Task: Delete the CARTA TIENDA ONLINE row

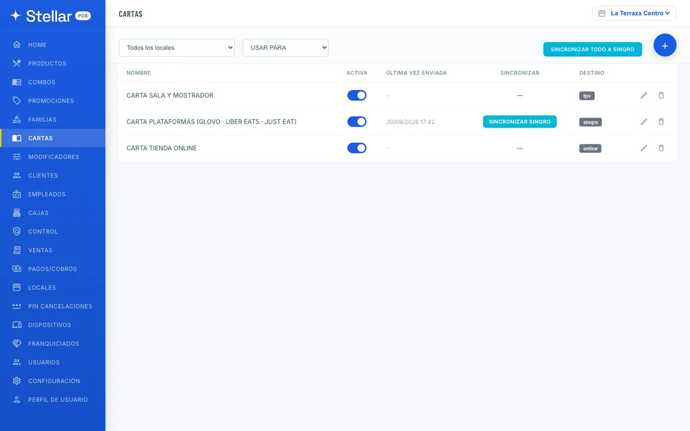Action: click(661, 148)
